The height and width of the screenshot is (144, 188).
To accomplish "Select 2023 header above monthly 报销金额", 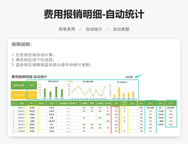I will coord(150,103).
